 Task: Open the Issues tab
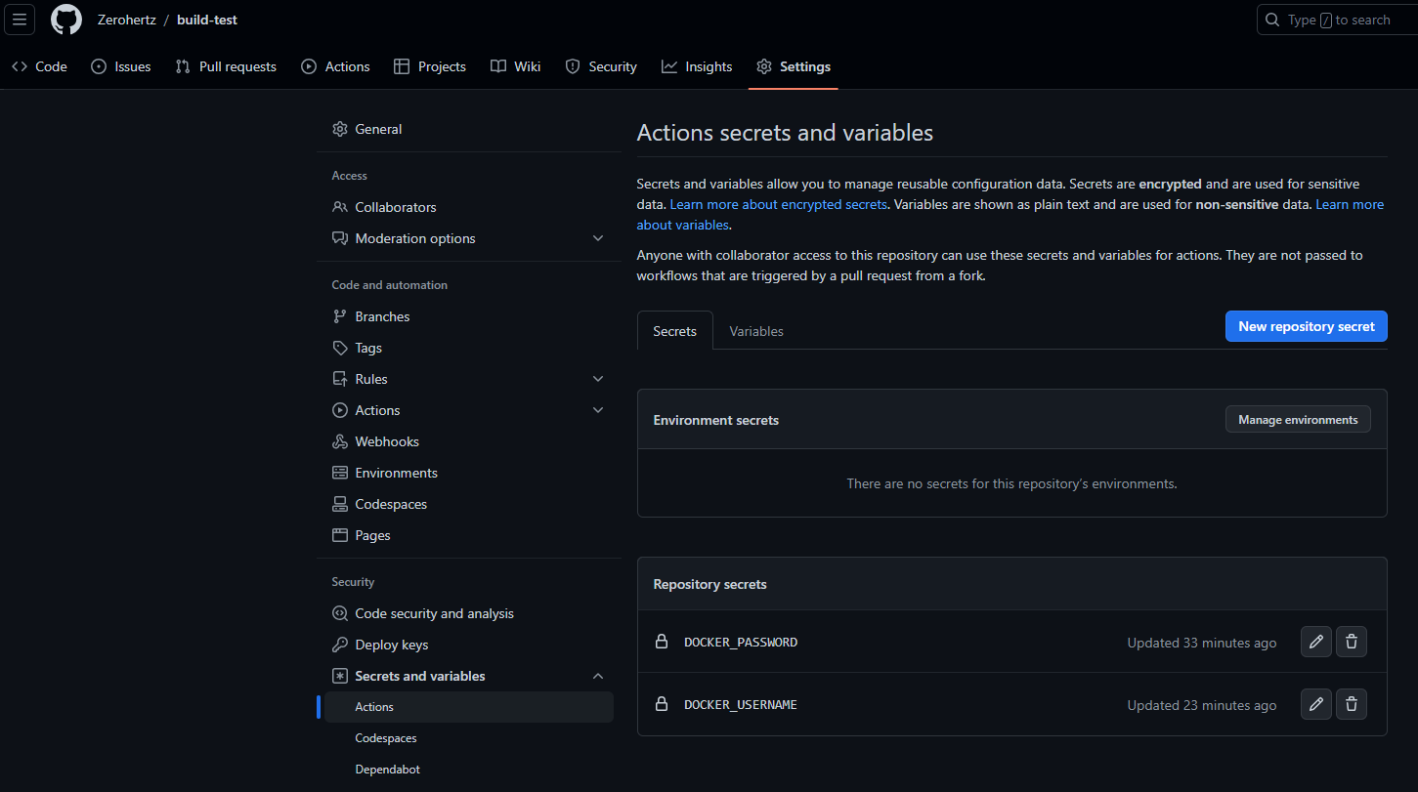pos(121,66)
